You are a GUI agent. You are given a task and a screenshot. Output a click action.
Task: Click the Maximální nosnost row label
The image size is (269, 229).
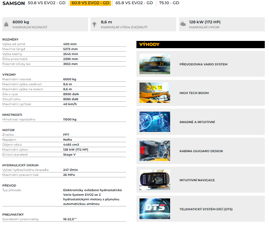[17, 79]
